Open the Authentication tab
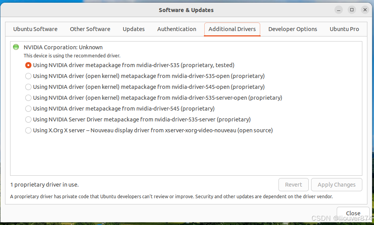374x225 pixels. click(x=176, y=29)
